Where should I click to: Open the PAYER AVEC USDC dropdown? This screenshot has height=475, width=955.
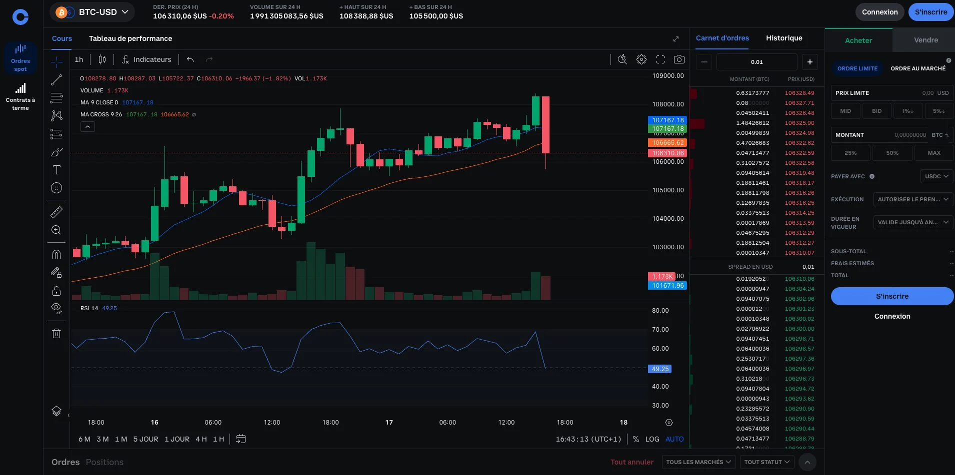[936, 176]
